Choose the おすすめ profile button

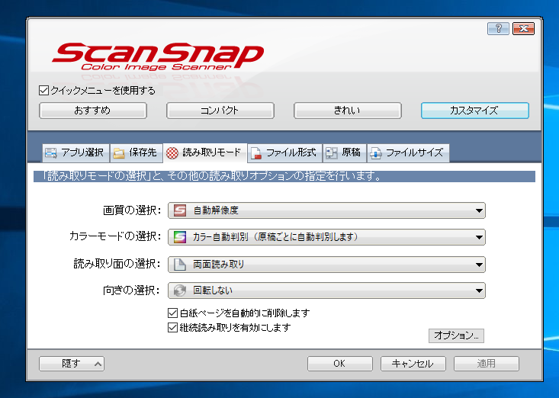pos(93,111)
